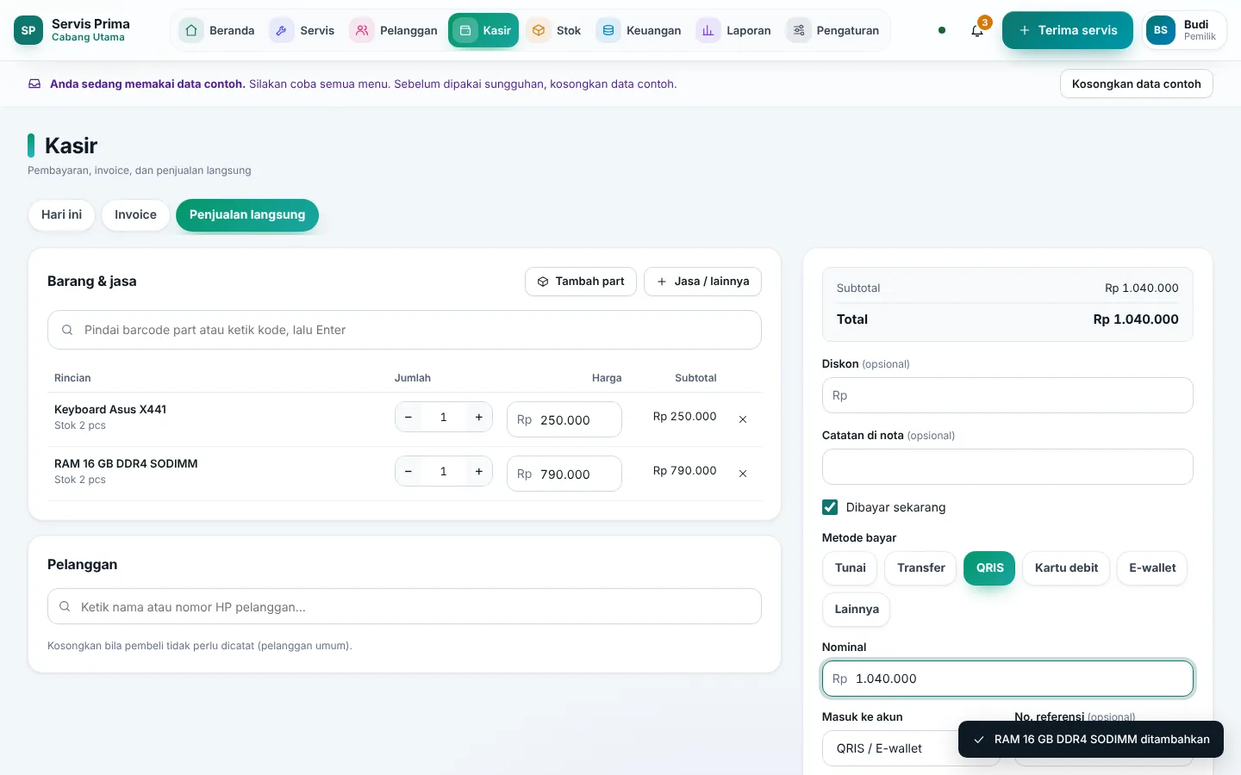Increase Keyboard Asus X441 quantity
Image resolution: width=1241 pixels, height=775 pixels.
point(479,418)
